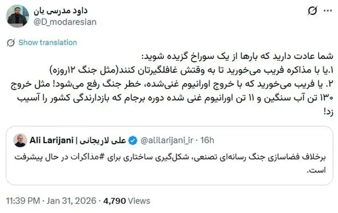Viewport: 338px width, 213px height.
Task: Click the 4,790 Views count
Action: click(127, 201)
